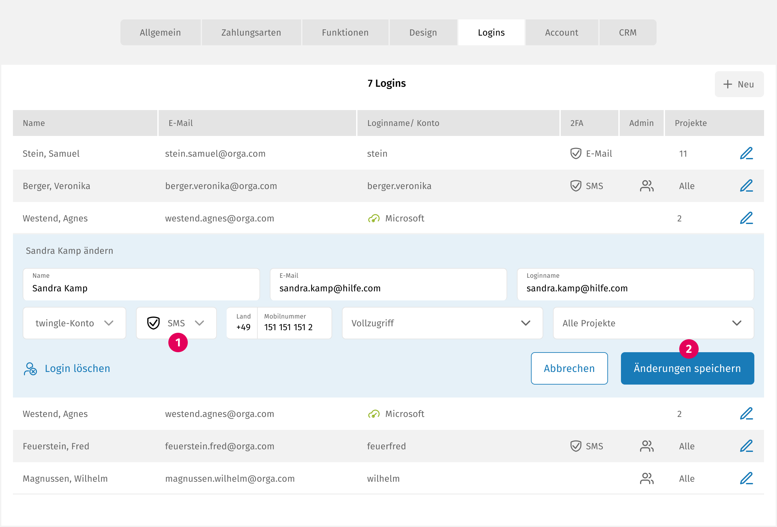
Task: Go to the Account tab
Action: [561, 32]
